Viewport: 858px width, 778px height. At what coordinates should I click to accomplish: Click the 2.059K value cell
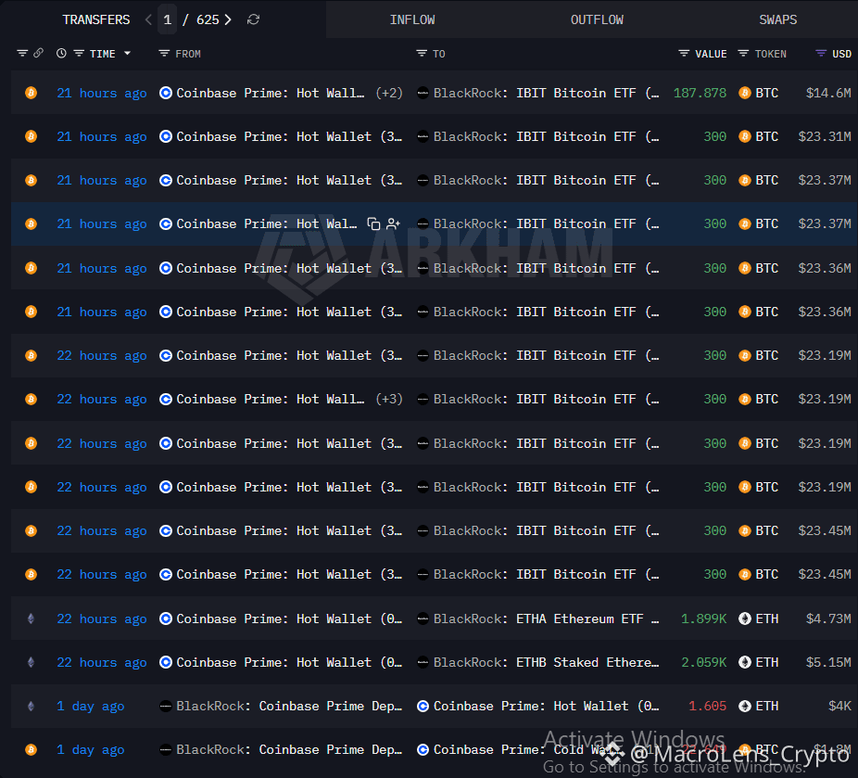(x=703, y=662)
